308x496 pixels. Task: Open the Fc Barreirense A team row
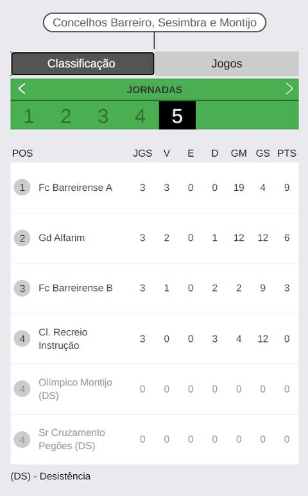tap(155, 188)
